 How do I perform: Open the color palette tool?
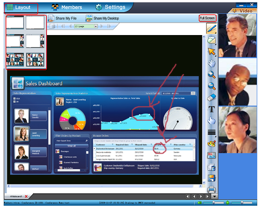[212, 144]
